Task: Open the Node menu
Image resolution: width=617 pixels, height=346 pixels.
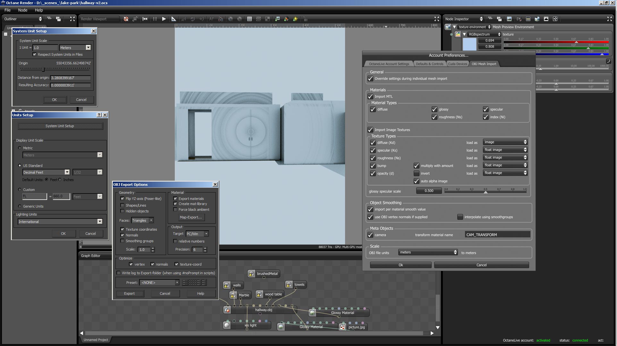Action: coord(22,10)
